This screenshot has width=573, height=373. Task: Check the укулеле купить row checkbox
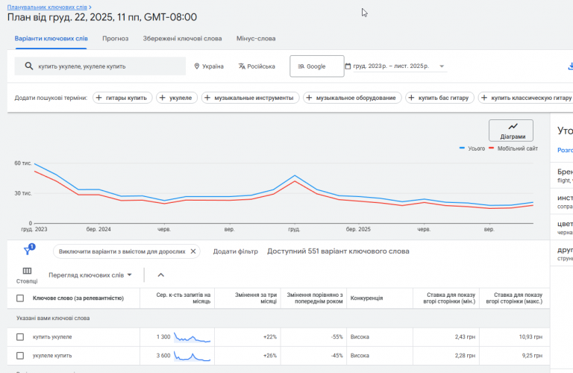[x=20, y=356]
